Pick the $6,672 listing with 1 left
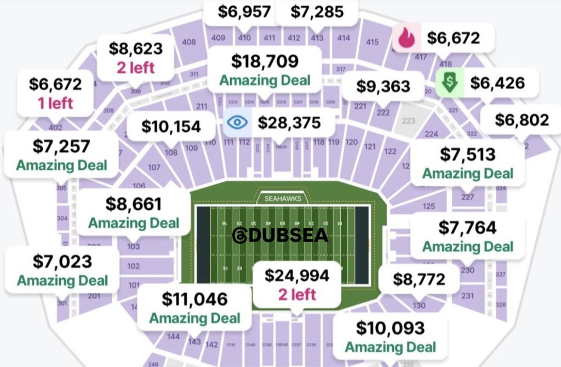 [x=55, y=93]
